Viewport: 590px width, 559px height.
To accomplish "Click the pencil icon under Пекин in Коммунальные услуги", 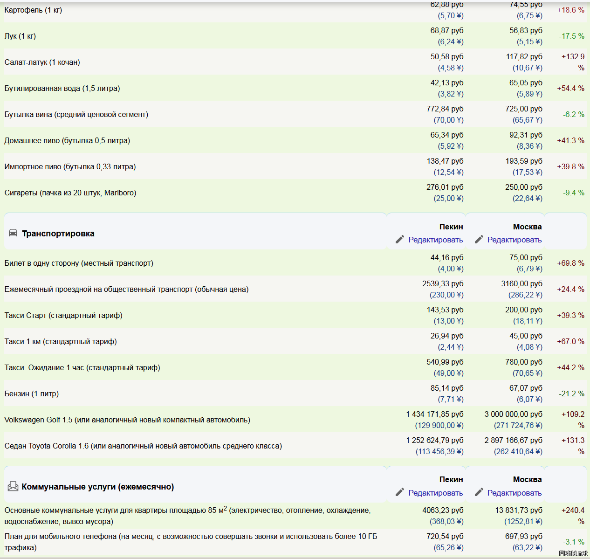I will (399, 492).
